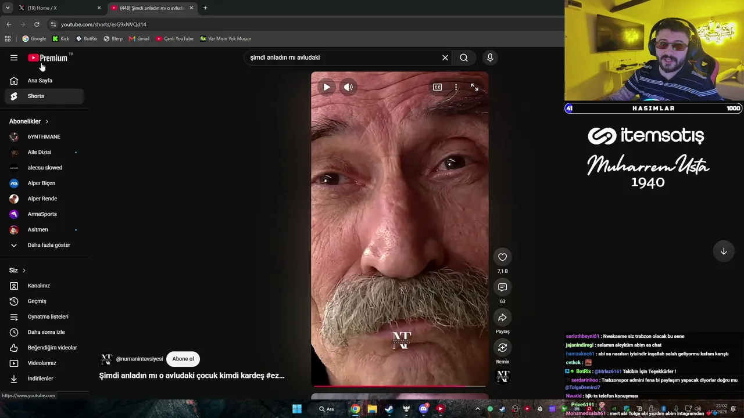Open Canlı YouTube bookmark
The image size is (744, 418).
pyautogui.click(x=174, y=39)
